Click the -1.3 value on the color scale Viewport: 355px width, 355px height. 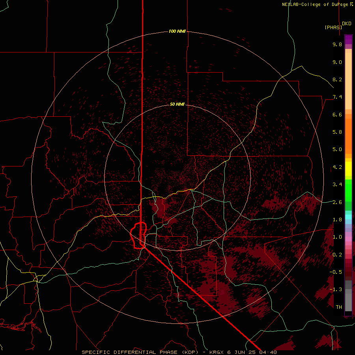click(336, 290)
